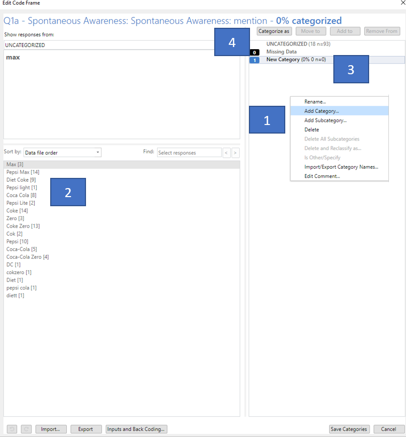The width and height of the screenshot is (406, 437).
Task: Click Save Categories button
Action: [349, 429]
